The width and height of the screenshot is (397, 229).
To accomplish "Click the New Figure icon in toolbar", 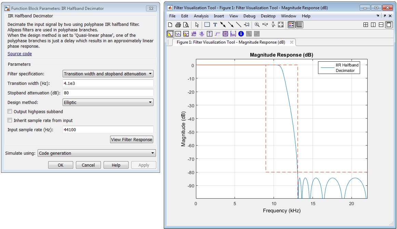I will tap(170, 25).
